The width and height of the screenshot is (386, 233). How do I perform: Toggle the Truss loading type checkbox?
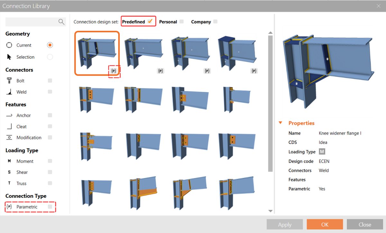click(x=50, y=183)
